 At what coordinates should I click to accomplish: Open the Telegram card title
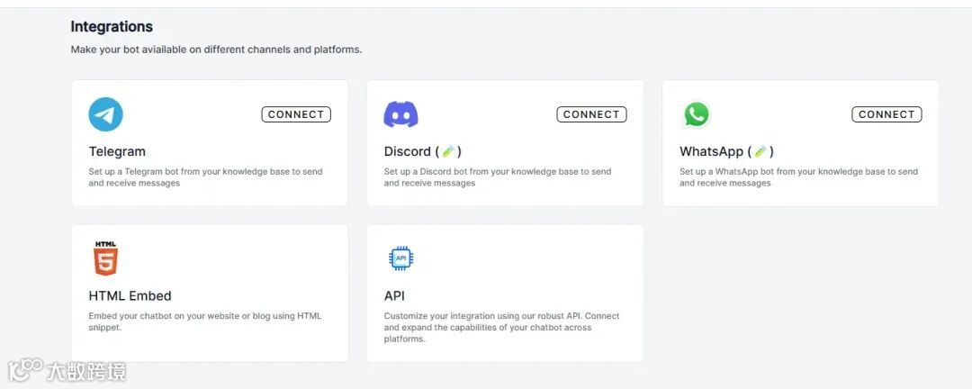click(x=117, y=151)
